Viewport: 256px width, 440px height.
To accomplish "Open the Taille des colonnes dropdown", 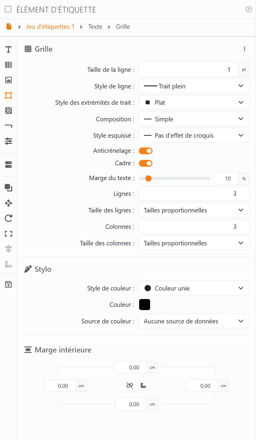I will pos(194,243).
